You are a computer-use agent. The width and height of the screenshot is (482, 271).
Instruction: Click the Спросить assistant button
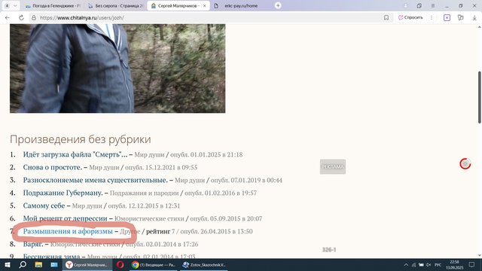coord(410,17)
